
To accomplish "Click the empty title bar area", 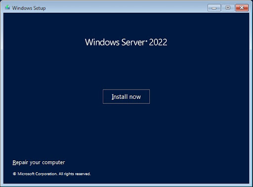I will pos(125,8).
